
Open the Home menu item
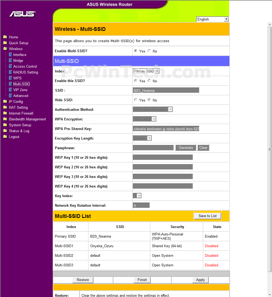13,37
